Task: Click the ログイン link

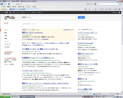Action: tap(115, 13)
